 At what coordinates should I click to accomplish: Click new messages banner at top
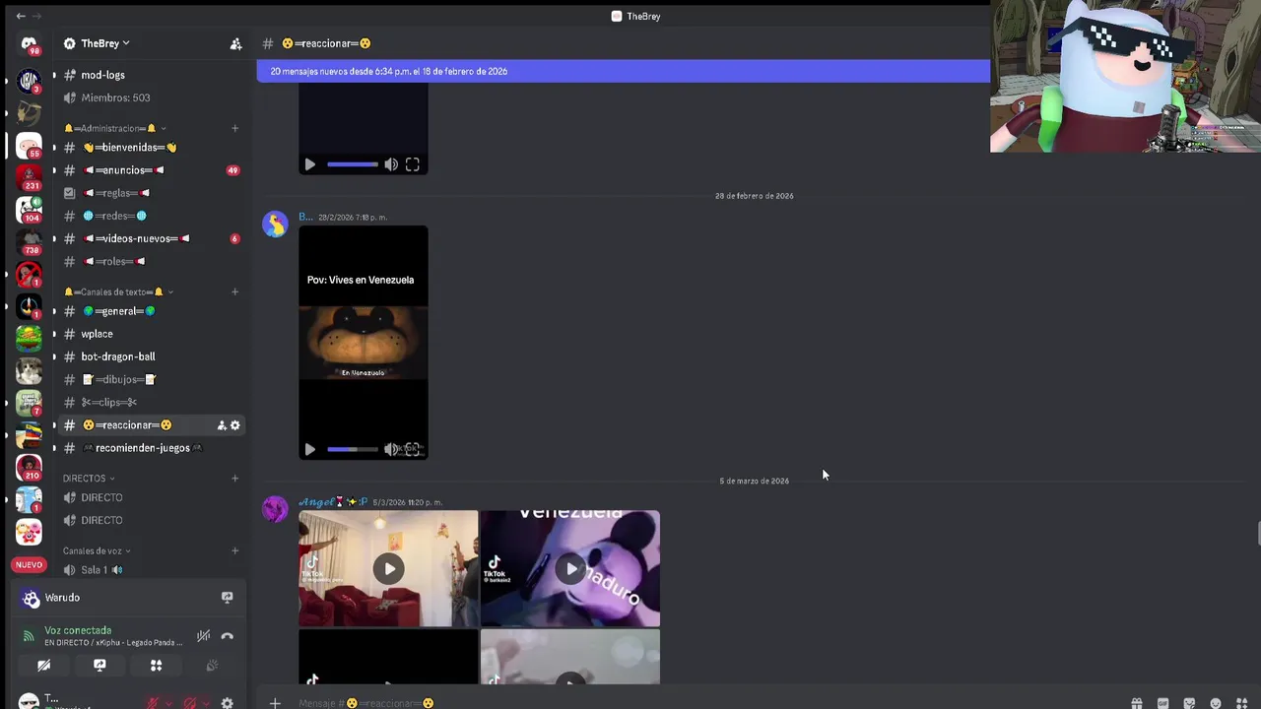click(623, 71)
